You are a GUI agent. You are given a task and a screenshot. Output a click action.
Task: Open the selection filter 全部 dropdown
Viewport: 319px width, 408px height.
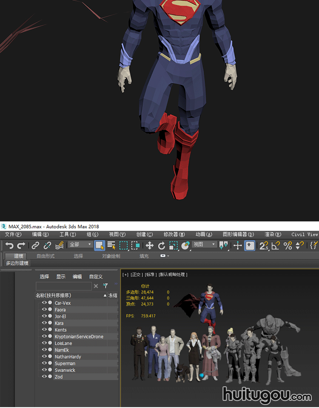pyautogui.click(x=80, y=245)
